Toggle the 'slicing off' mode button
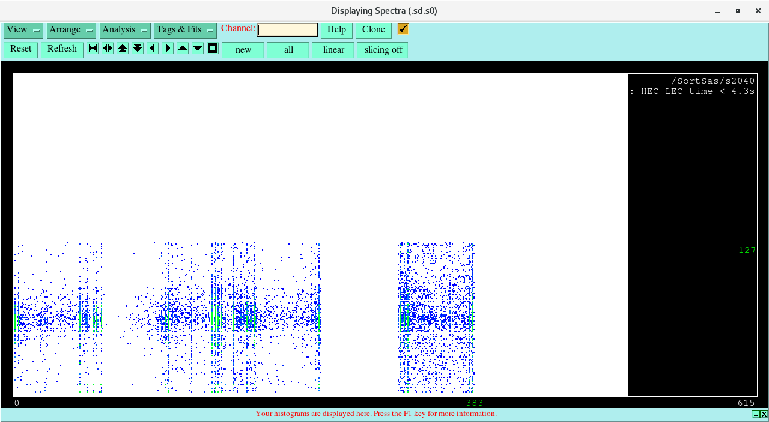Image resolution: width=769 pixels, height=422 pixels. (x=383, y=50)
